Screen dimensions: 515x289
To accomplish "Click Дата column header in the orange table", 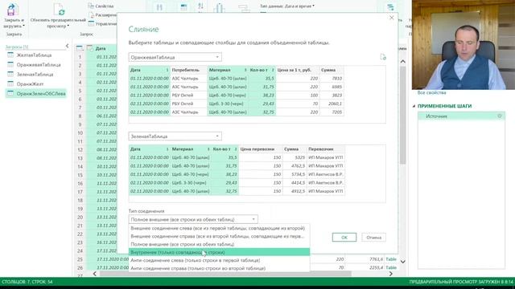I will [150, 70].
